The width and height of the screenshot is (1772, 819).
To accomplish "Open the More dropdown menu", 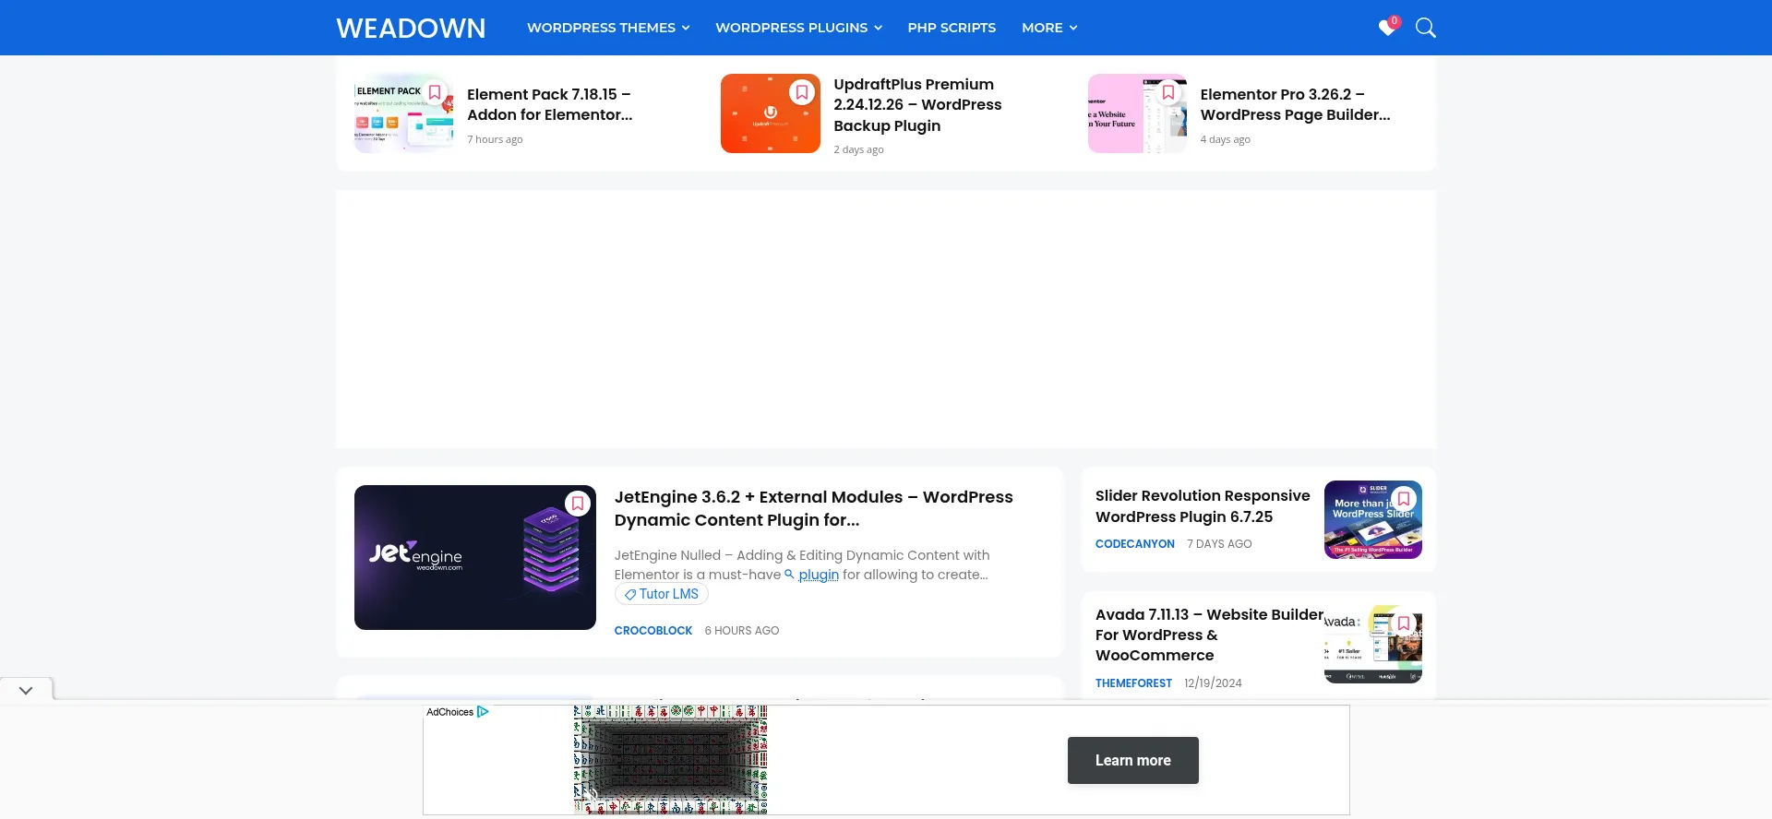I will point(1049,28).
